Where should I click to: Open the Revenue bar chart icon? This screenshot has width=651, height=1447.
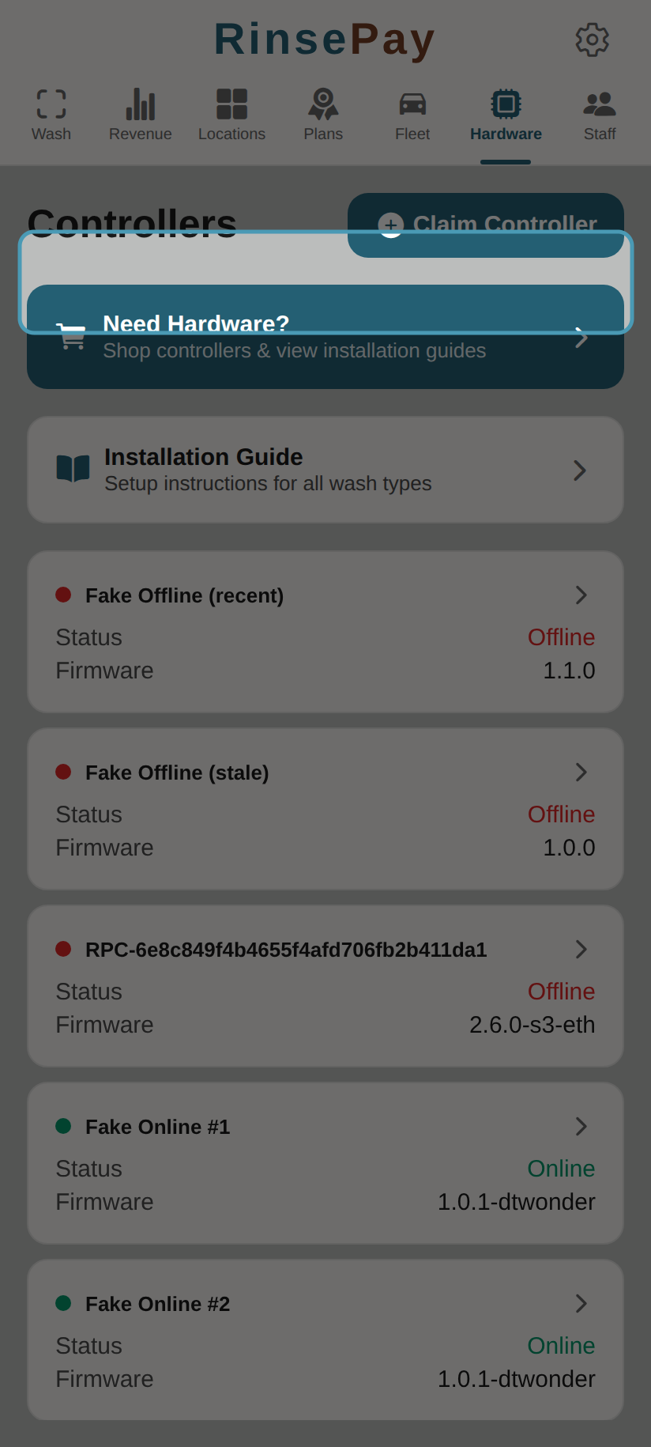(x=140, y=104)
